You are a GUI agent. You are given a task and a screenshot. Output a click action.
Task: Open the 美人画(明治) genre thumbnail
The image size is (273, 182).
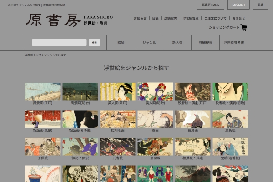click(155, 91)
